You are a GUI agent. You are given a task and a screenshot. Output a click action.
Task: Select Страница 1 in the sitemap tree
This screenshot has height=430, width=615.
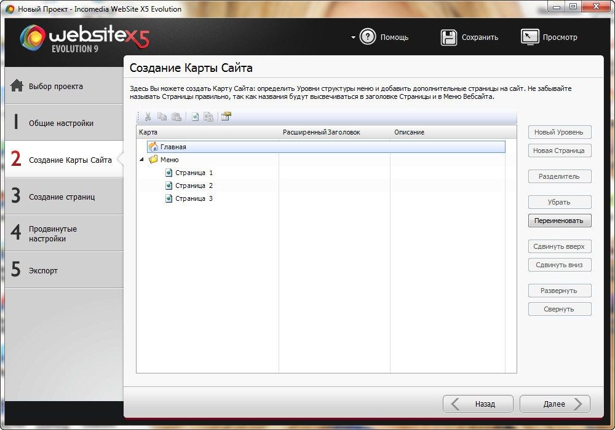click(x=193, y=173)
